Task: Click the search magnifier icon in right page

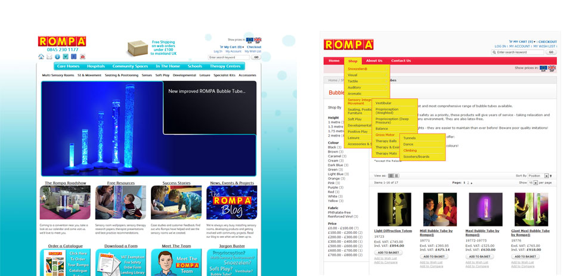Action: (x=494, y=52)
